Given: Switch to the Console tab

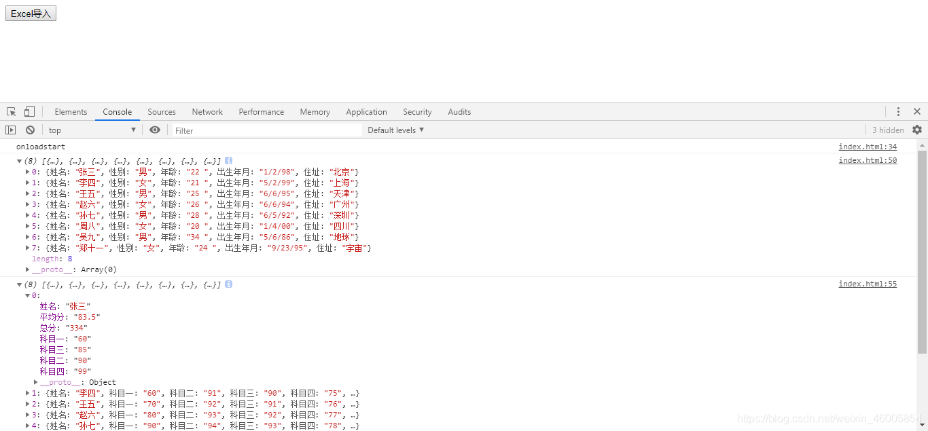Looking at the screenshot, I should [x=118, y=112].
